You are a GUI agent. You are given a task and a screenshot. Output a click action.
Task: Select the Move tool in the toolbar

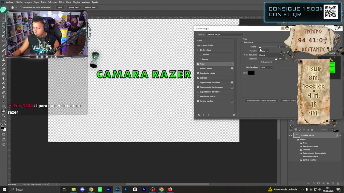click(3, 18)
